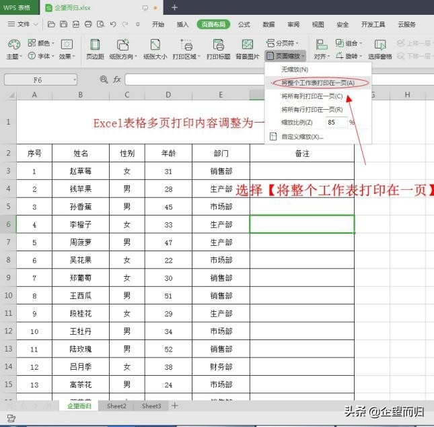
Task: Choose 将所有列打印在一页(C)
Action: (x=318, y=96)
